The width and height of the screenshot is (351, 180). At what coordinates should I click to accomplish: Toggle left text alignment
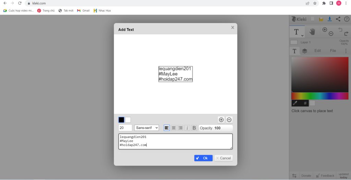pos(167,128)
